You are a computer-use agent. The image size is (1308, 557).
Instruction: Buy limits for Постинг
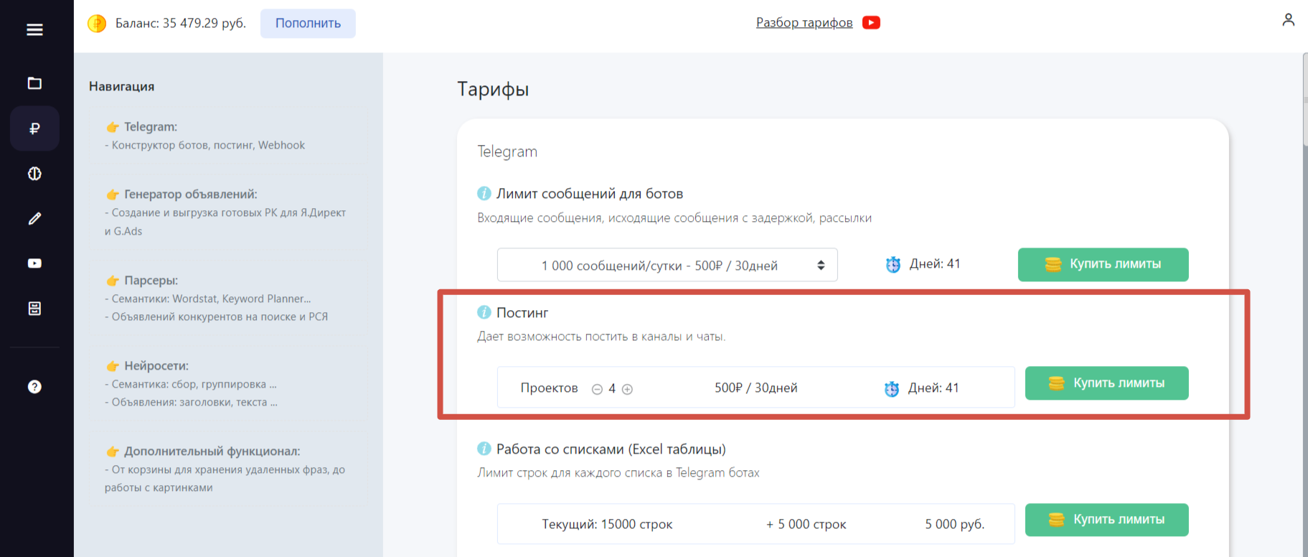(x=1106, y=383)
